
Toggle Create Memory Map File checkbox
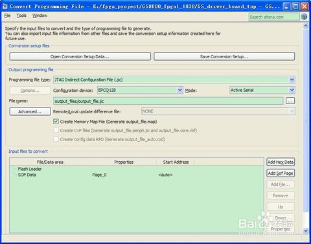click(56, 122)
